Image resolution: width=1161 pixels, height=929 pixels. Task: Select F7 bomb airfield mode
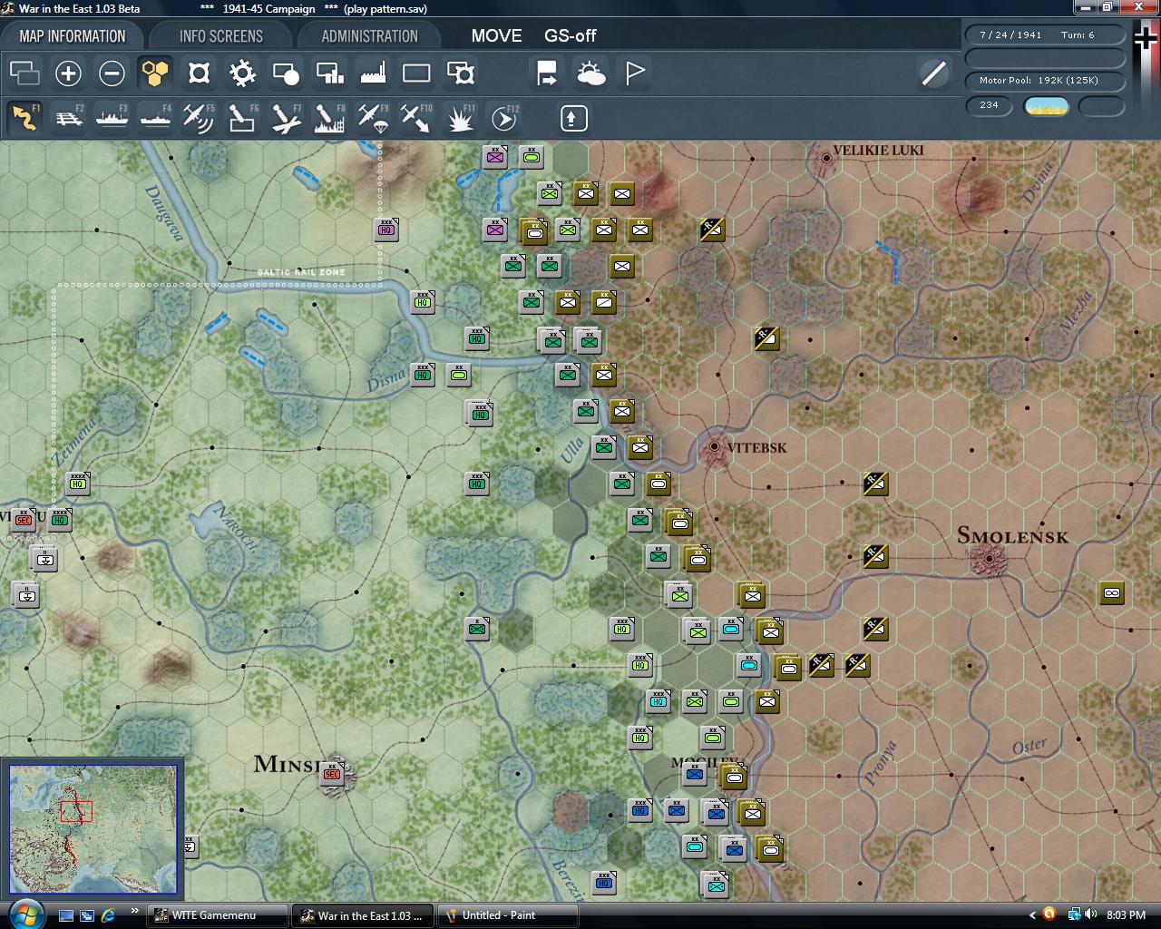pyautogui.click(x=286, y=118)
